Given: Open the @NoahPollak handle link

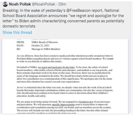Looking at the screenshot, I should coord(43,4).
